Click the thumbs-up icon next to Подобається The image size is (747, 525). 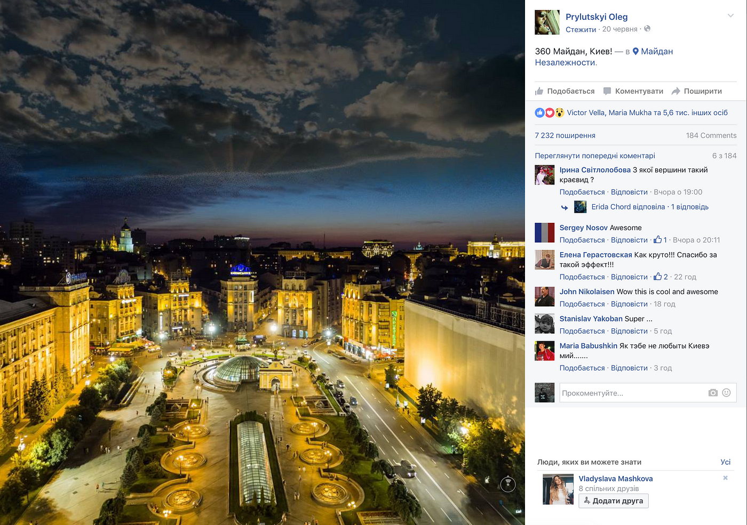(x=539, y=91)
